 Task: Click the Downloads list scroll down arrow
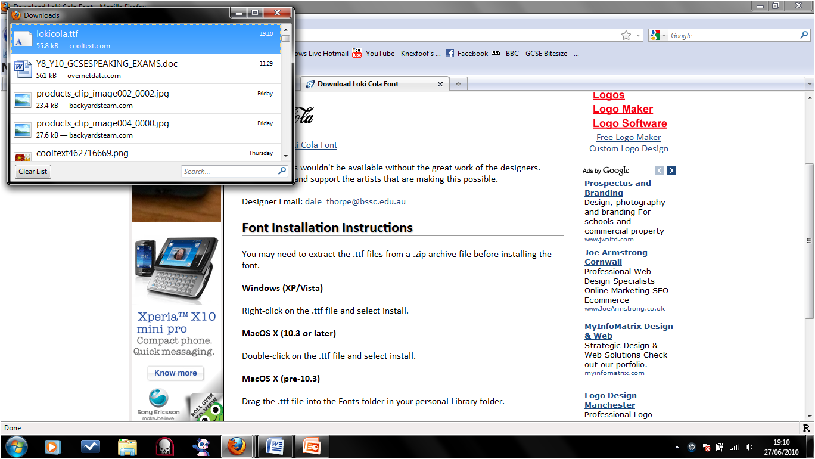286,156
